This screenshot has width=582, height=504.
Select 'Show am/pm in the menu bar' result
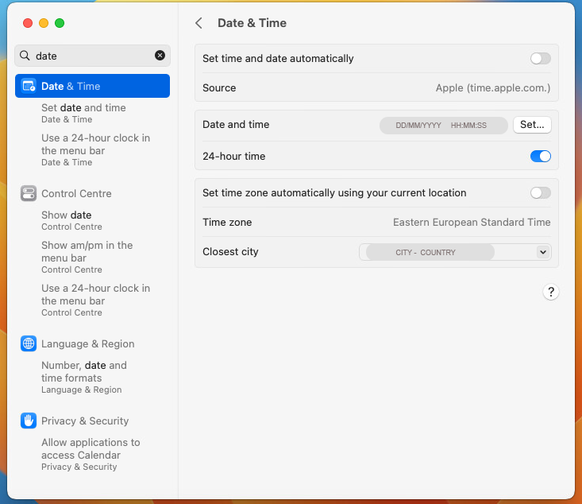coord(87,251)
